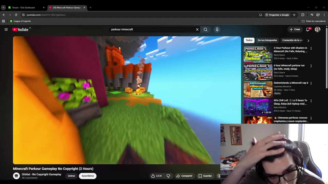Open the 6 hour Minecraft parkour run title
328x184 pixels.
289,67
